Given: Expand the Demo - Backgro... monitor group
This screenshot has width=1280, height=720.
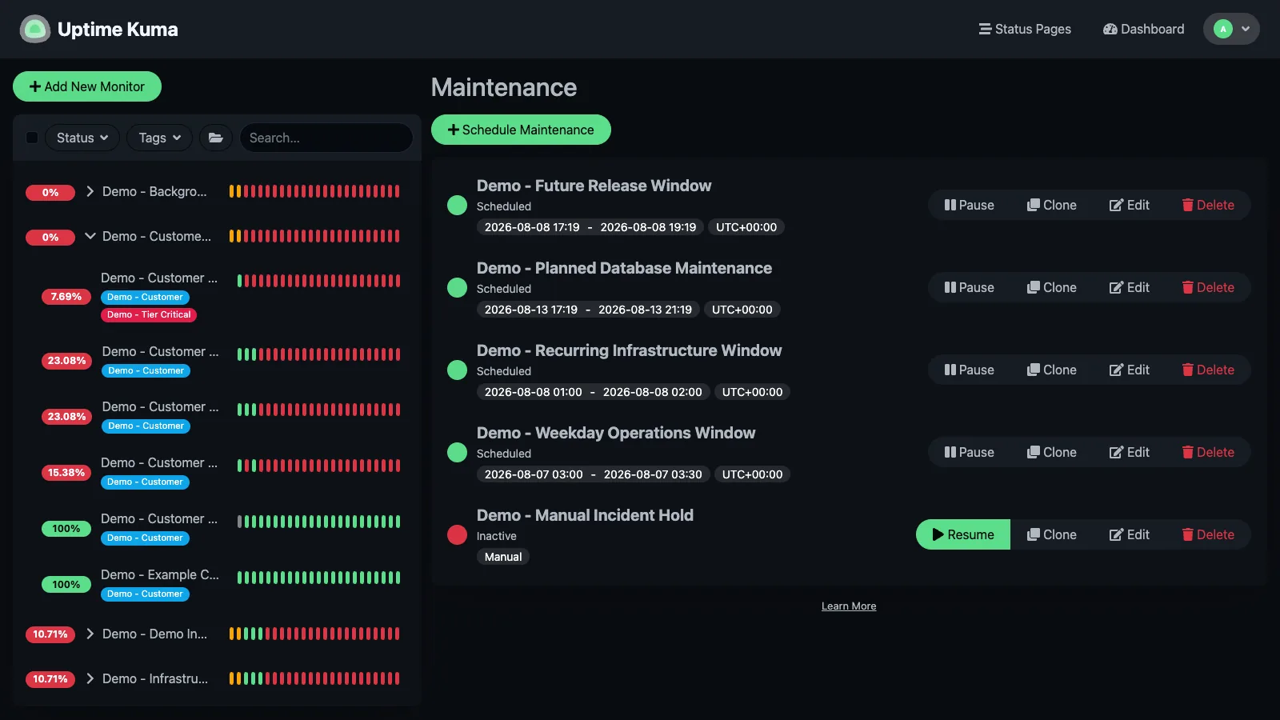Looking at the screenshot, I should point(90,191).
